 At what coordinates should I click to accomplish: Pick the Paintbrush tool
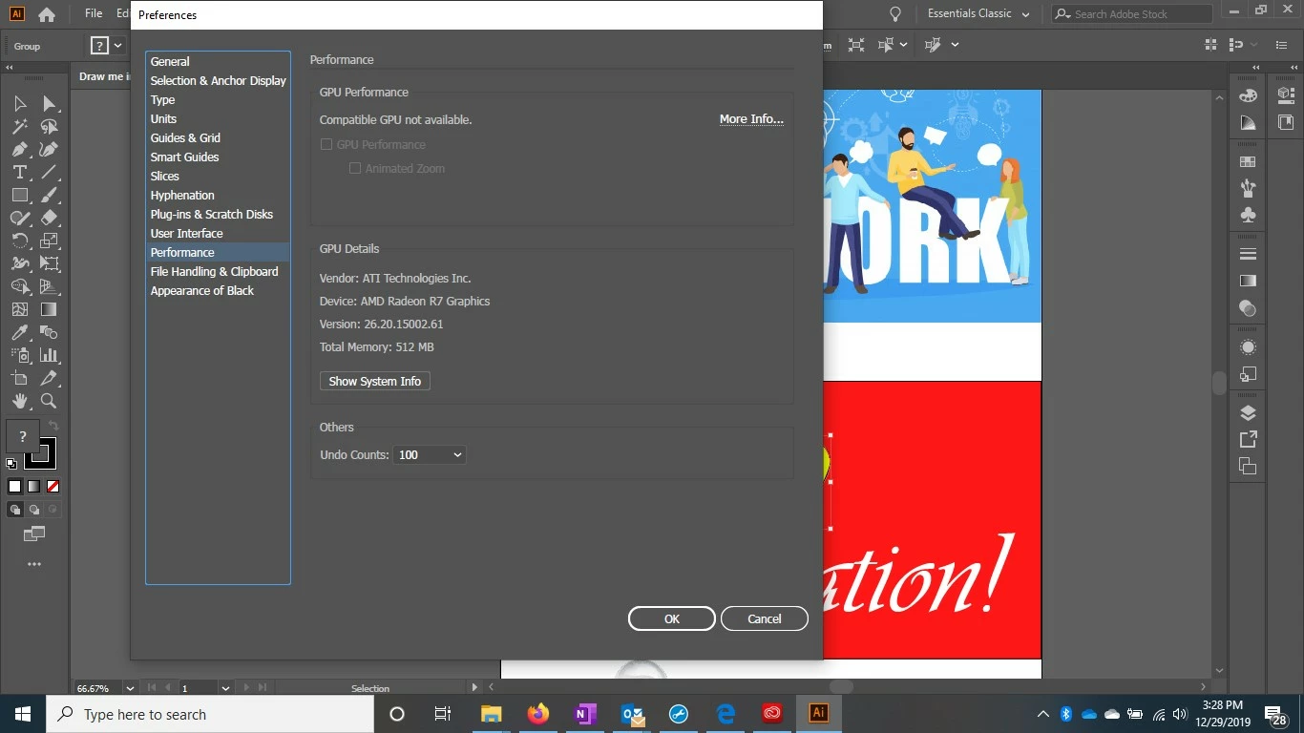tap(50, 195)
